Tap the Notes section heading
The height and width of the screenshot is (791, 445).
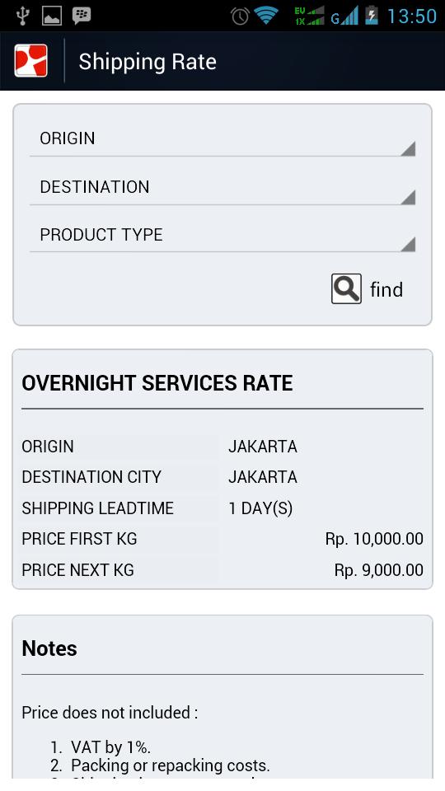[49, 648]
